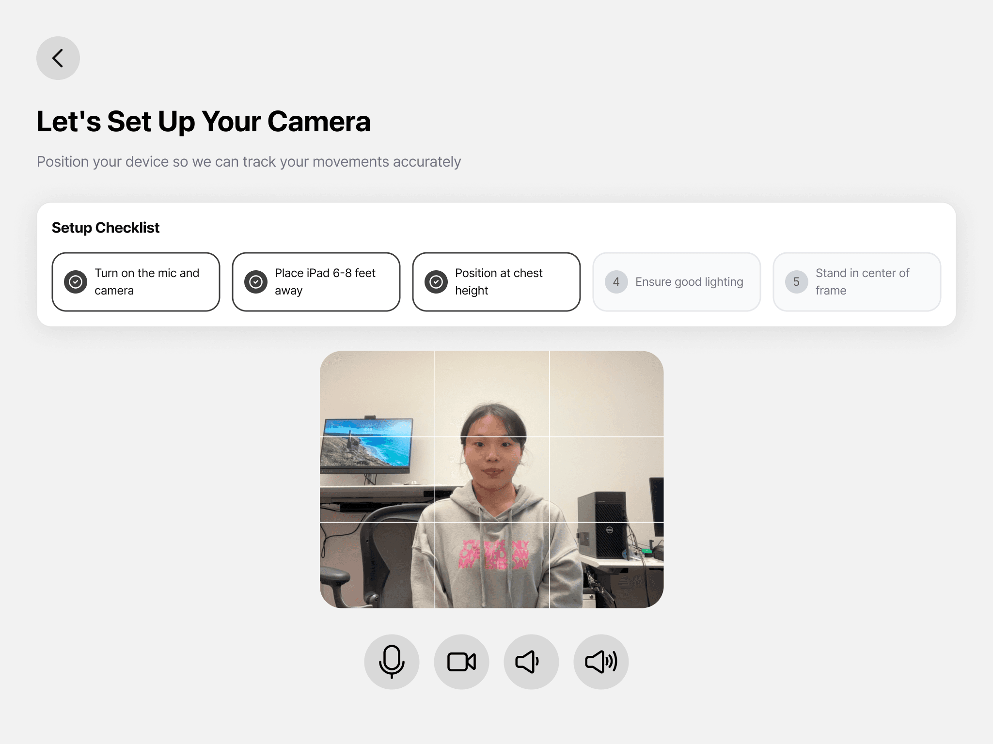Toggle the video camera button
The image size is (993, 744).
pyautogui.click(x=461, y=662)
